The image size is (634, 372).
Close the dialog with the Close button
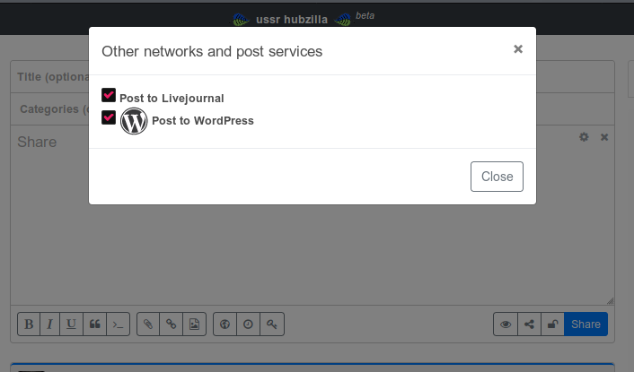[x=497, y=177]
